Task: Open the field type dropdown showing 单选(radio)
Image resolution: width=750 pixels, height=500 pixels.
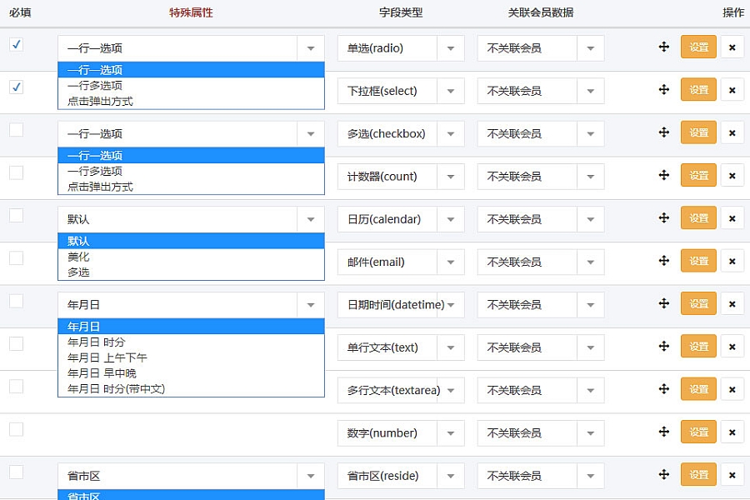Action: coord(400,48)
